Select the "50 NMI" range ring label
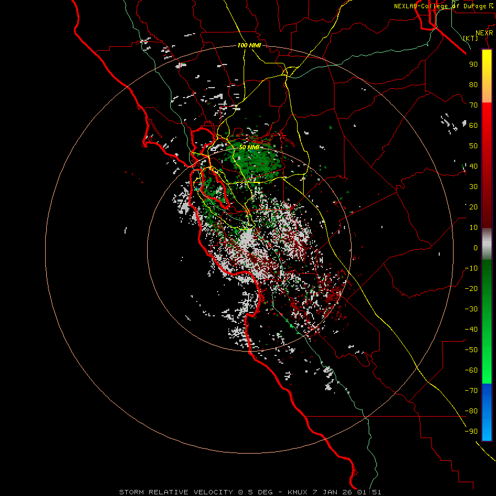The height and width of the screenshot is (496, 496). pyautogui.click(x=249, y=147)
